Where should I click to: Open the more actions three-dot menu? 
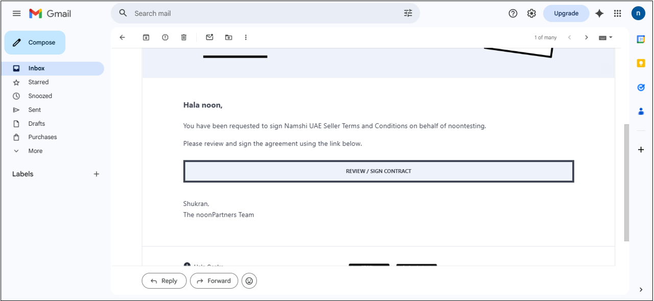[x=246, y=37]
